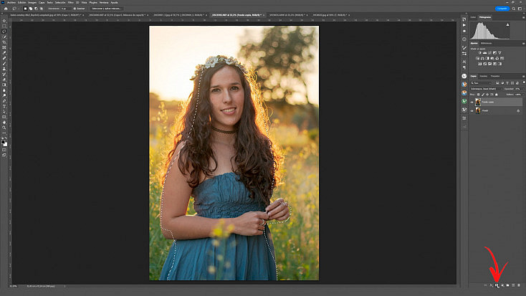
Task: Choose Subtract from selection mode icon
Action: [36, 9]
